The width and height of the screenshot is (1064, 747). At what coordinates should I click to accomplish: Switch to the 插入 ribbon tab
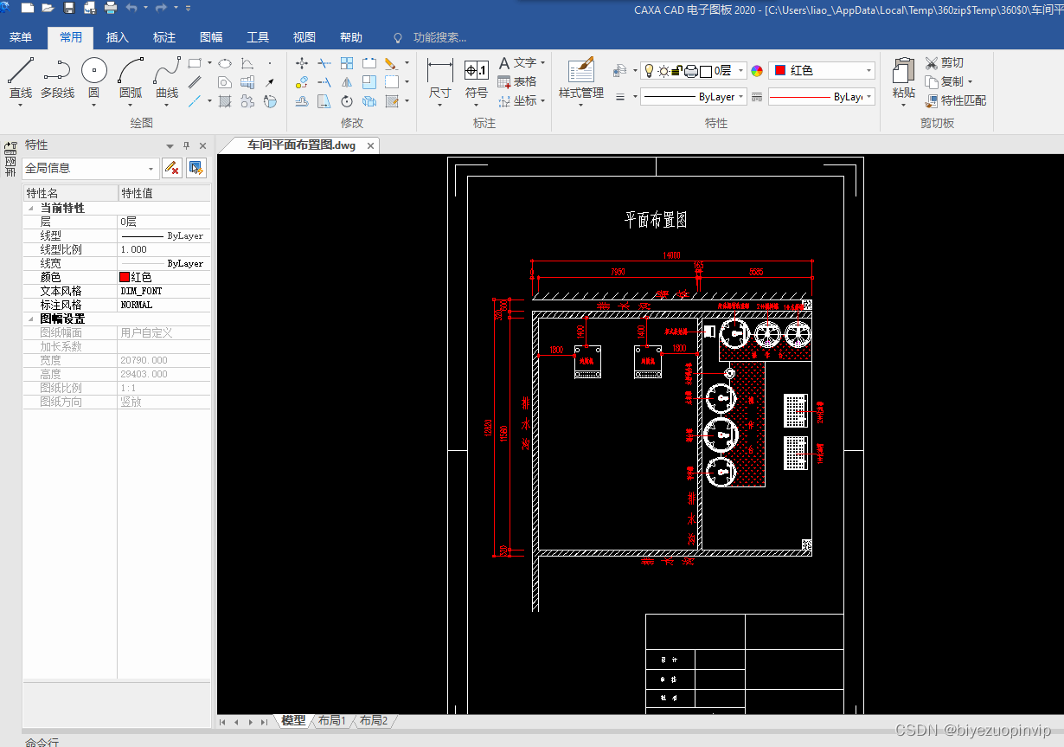pos(118,37)
